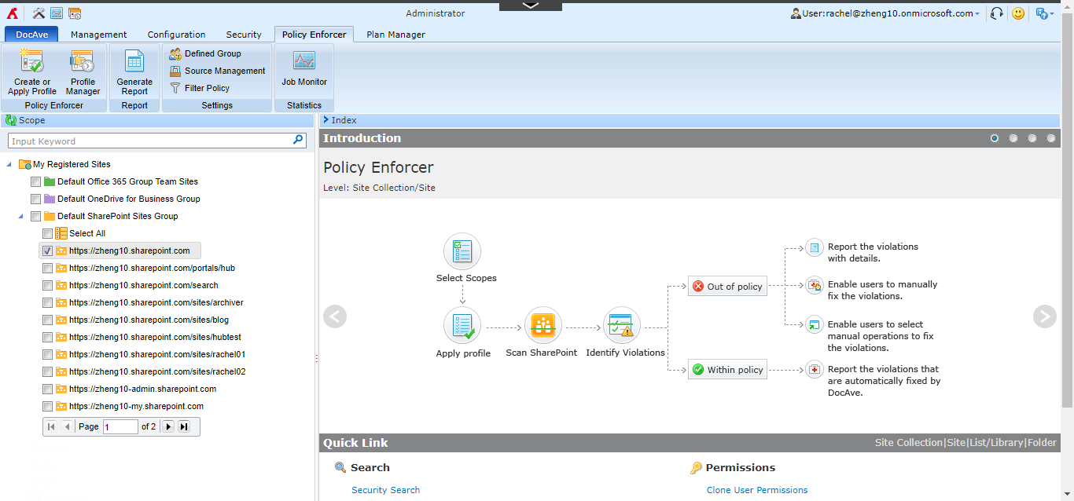The width and height of the screenshot is (1074, 501).
Task: Uncheck the https://zheng10.sharepoint.com site
Action: pyautogui.click(x=47, y=251)
